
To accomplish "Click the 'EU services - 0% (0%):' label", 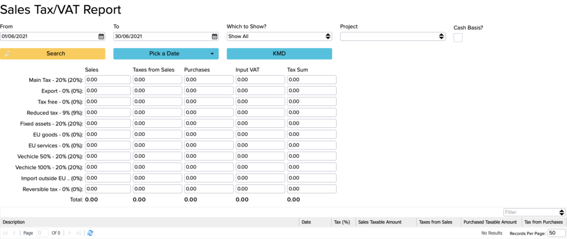I will coord(56,146).
